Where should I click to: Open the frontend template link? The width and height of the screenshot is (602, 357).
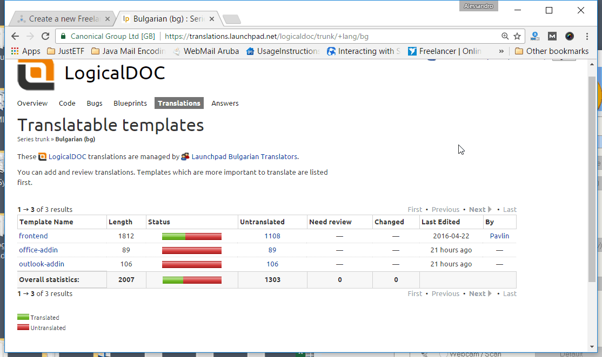34,236
